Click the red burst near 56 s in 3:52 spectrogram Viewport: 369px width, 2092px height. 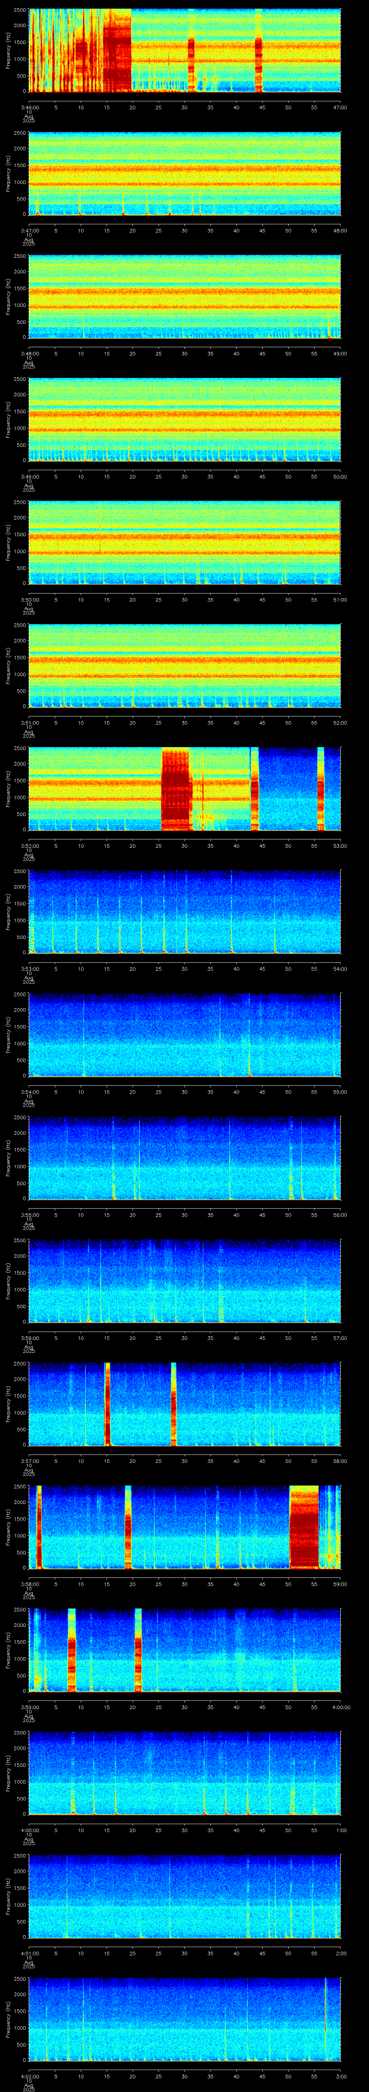tap(320, 789)
